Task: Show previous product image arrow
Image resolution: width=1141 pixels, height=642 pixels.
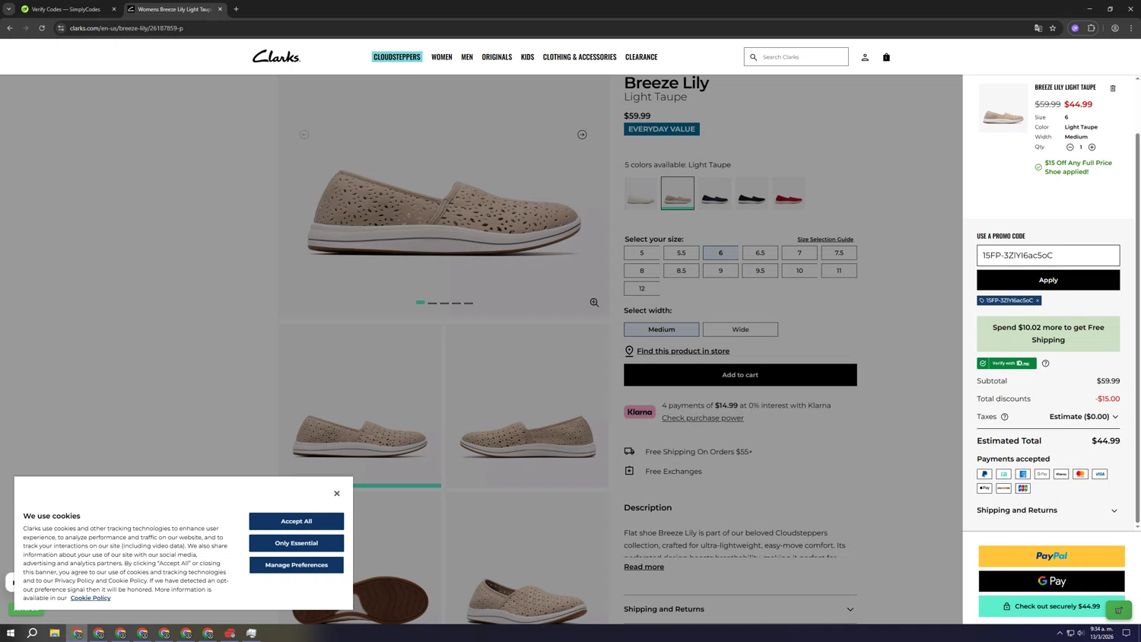Action: tap(304, 135)
